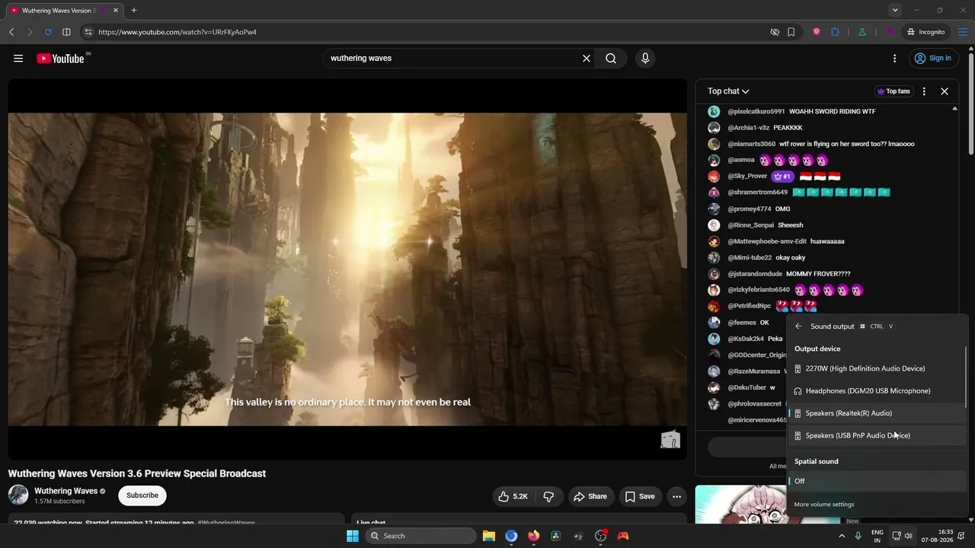Go to the YouTube home logo
Viewport: 975px width, 548px height.
coord(61,59)
